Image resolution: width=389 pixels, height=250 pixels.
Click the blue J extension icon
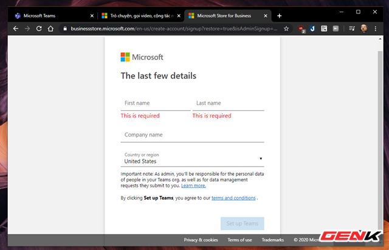coord(312,28)
